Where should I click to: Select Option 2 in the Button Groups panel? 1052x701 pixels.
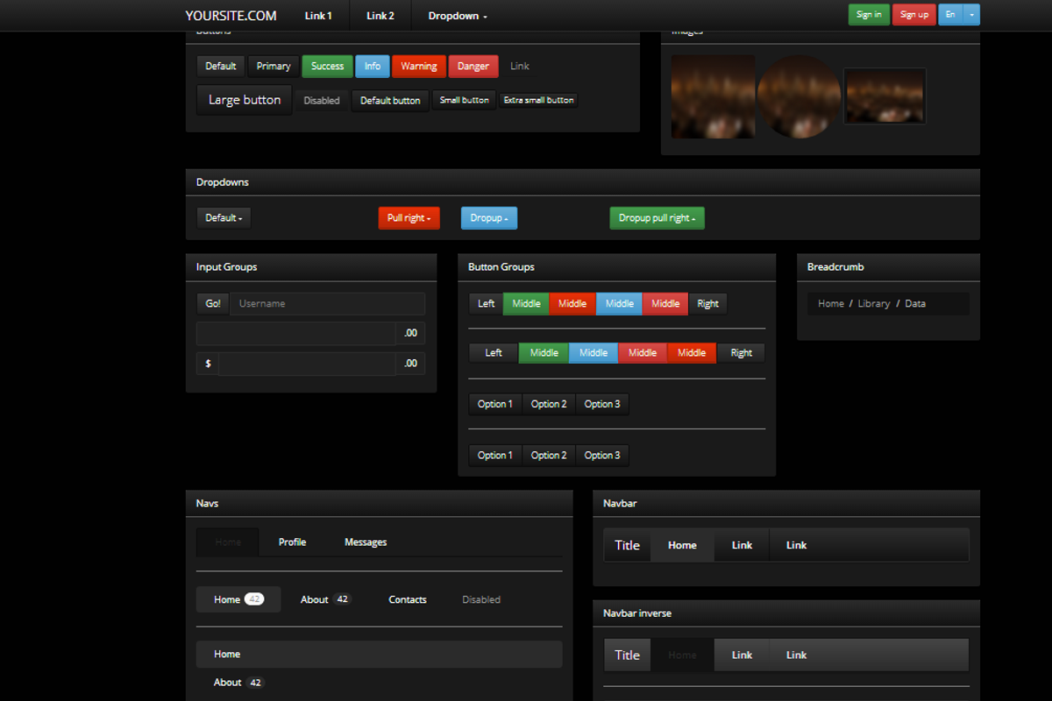[x=548, y=404]
